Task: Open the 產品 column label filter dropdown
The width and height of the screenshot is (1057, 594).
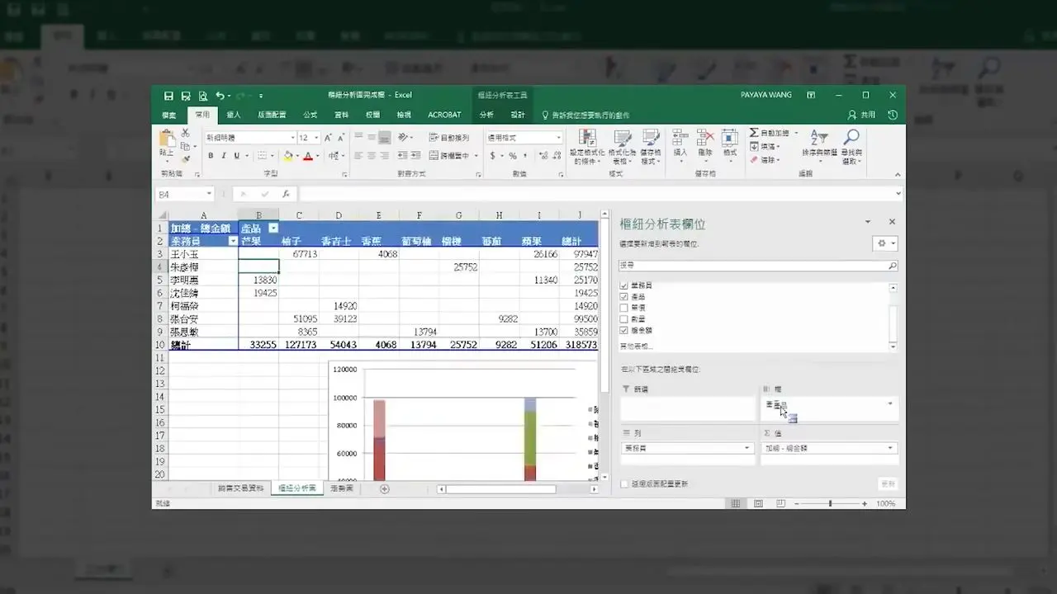Action: [x=273, y=229]
